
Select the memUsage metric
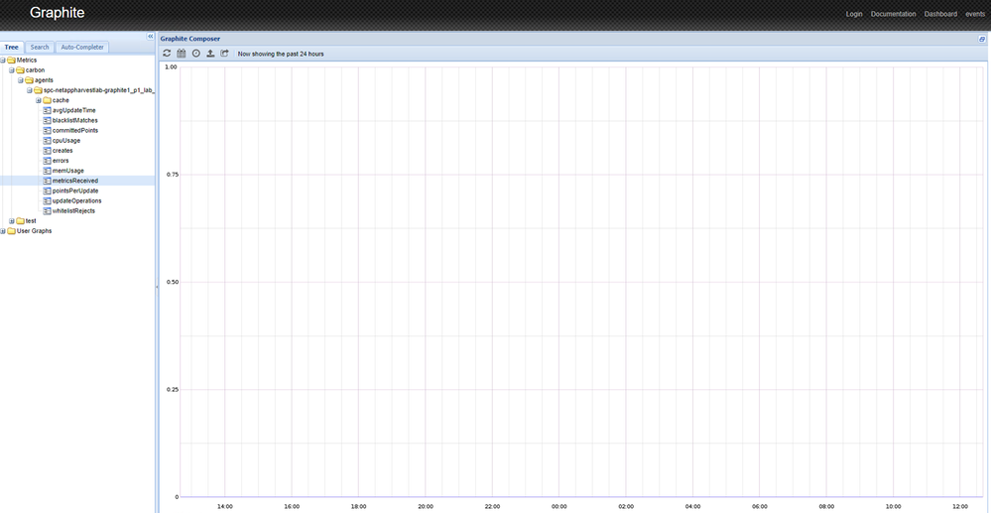[67, 171]
